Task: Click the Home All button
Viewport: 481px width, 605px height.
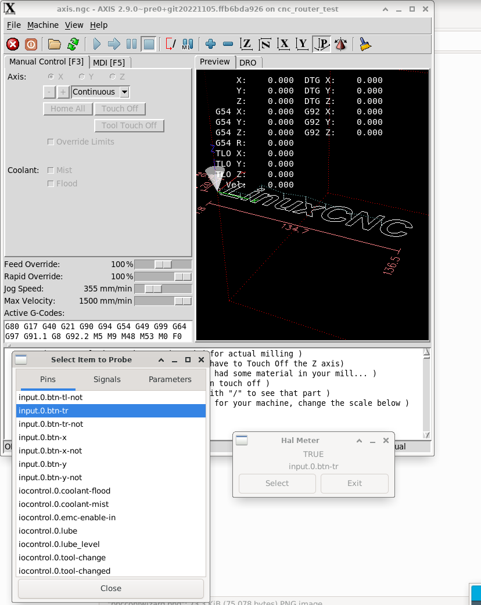Action: [x=68, y=109]
